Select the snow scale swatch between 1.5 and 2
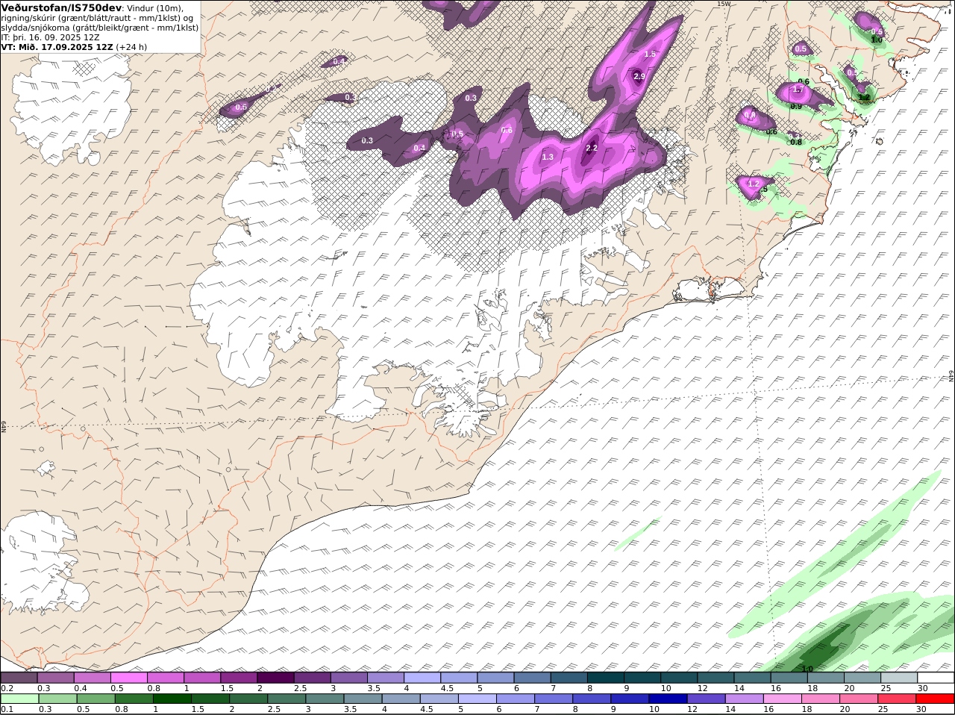 click(x=239, y=678)
